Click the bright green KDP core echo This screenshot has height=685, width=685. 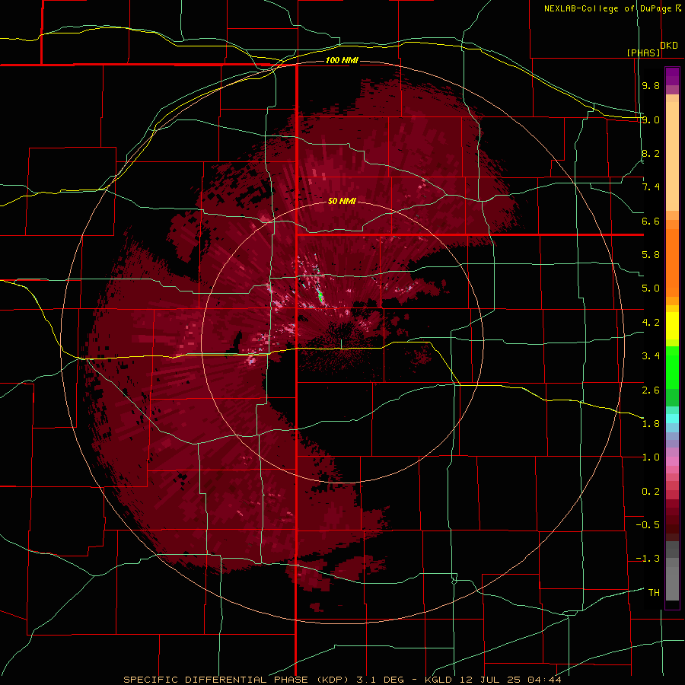320,297
